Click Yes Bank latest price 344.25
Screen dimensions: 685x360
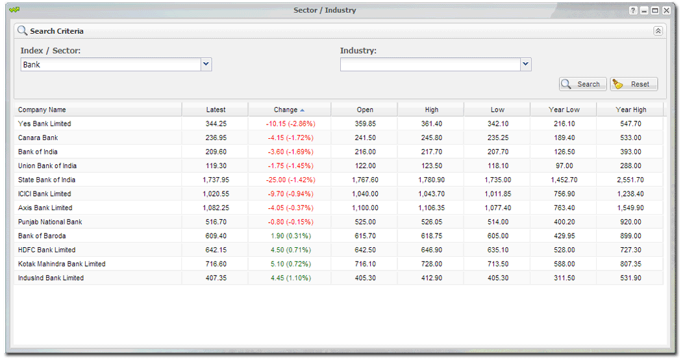pyautogui.click(x=216, y=124)
